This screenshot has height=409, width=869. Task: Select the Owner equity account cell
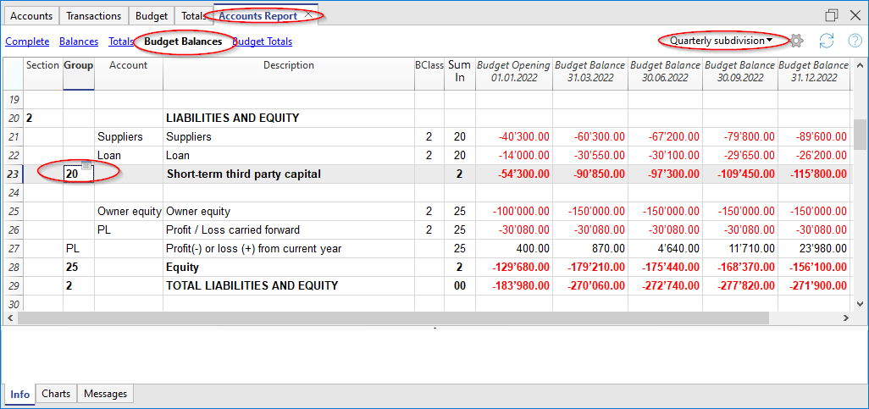pyautogui.click(x=128, y=212)
